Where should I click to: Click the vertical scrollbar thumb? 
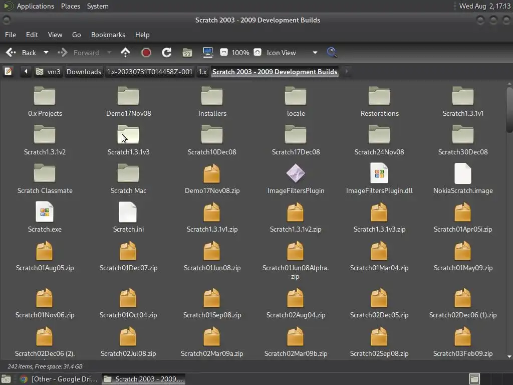pyautogui.click(x=509, y=110)
